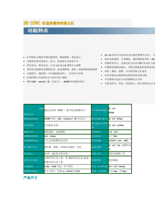Click bullet '8 有线+8 无线防区微电脑控制'
The image size is (155, 219).
(54, 57)
